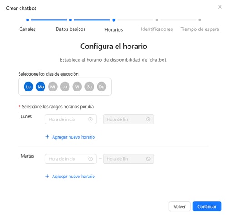Enable the Vi day toggle

tap(77, 86)
